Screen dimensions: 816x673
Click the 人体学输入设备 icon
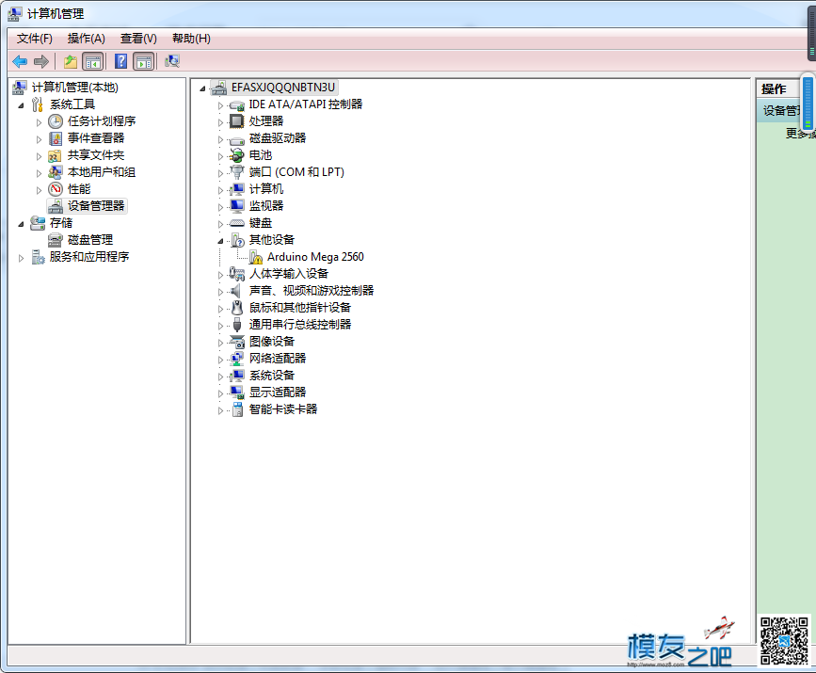point(237,274)
